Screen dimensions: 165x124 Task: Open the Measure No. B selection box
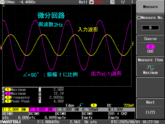[x=150, y=28]
